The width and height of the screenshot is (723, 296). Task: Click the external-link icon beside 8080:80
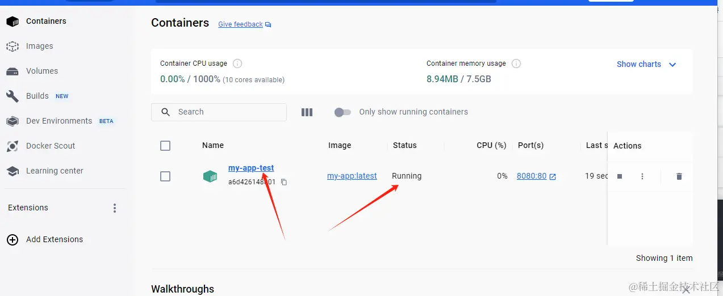[x=553, y=176]
